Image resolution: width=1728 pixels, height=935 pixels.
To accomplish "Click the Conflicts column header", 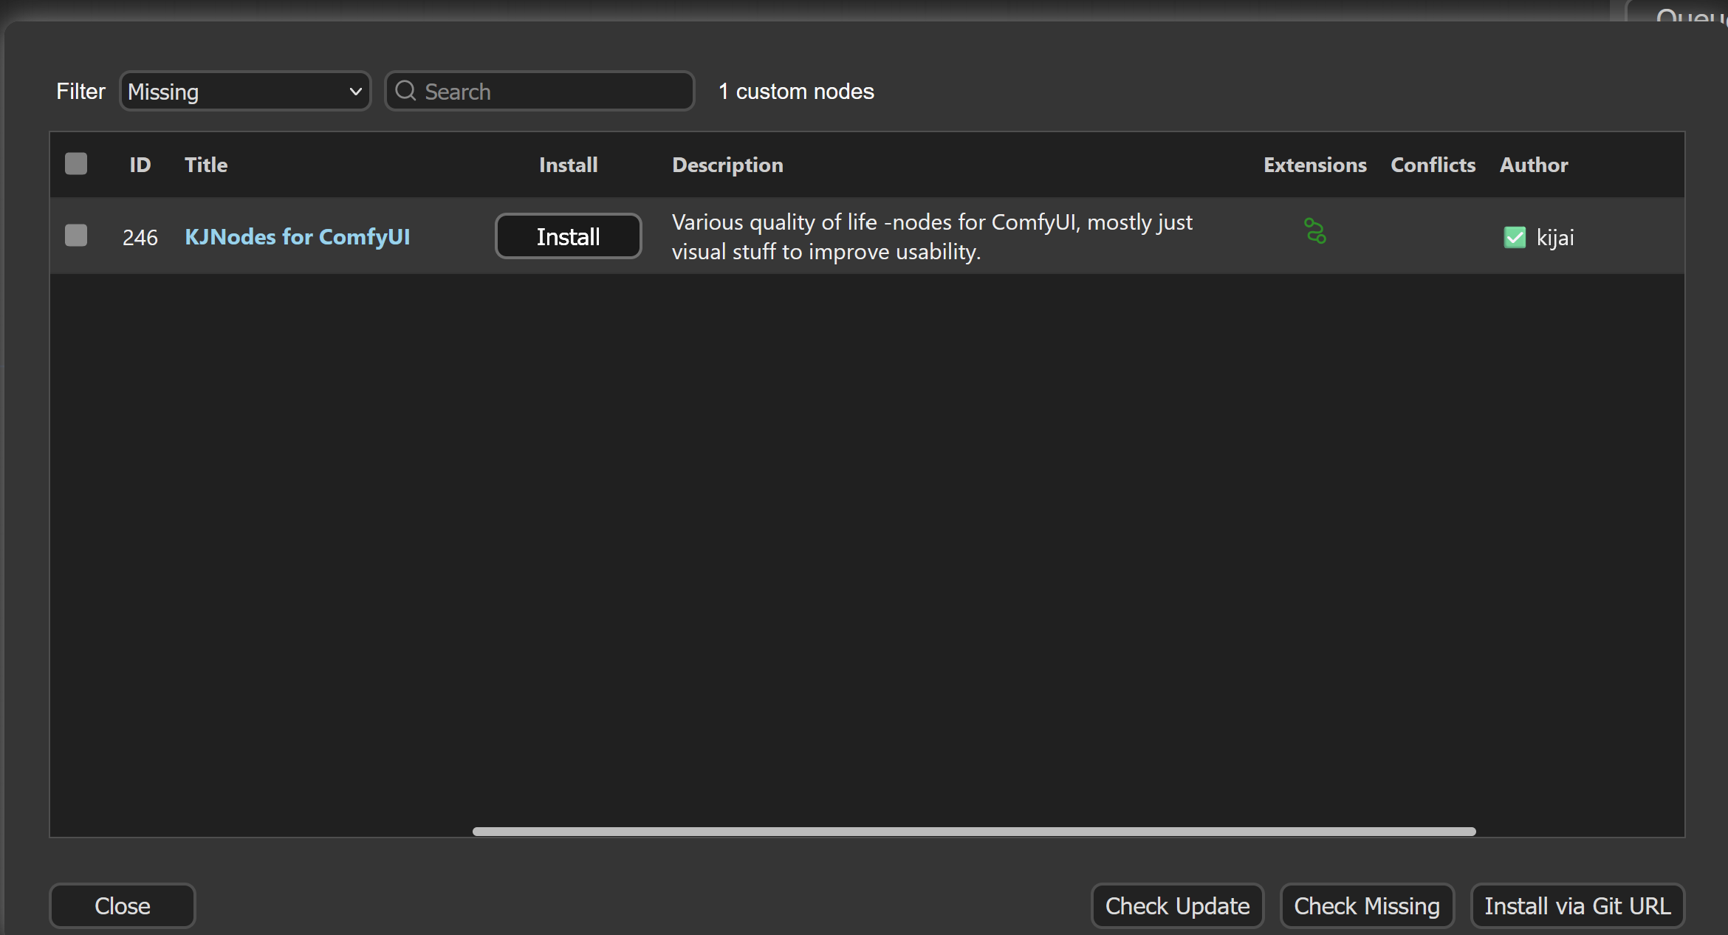I will pos(1433,164).
